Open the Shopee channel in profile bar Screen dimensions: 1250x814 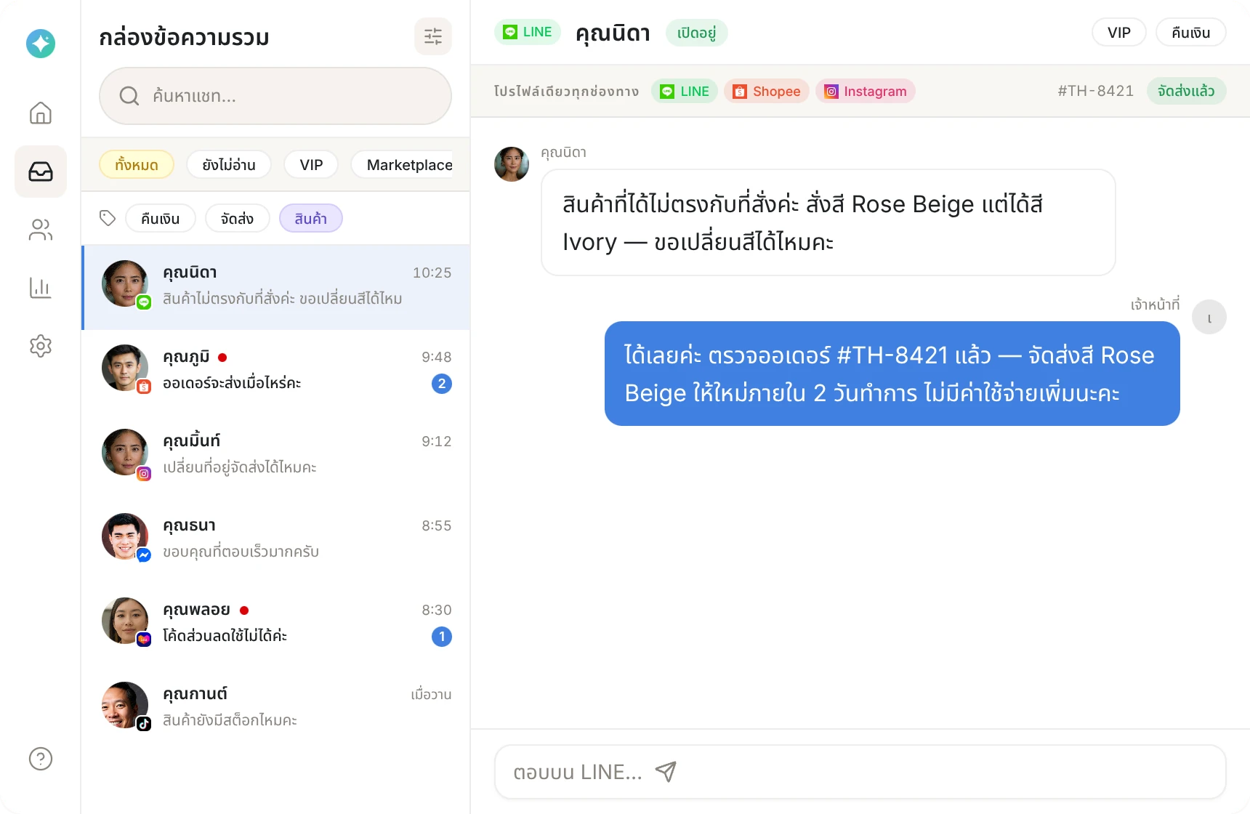[x=767, y=91]
